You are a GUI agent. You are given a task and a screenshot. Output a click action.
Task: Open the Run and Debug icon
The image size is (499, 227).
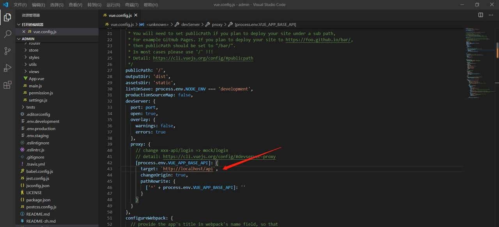[x=7, y=68]
